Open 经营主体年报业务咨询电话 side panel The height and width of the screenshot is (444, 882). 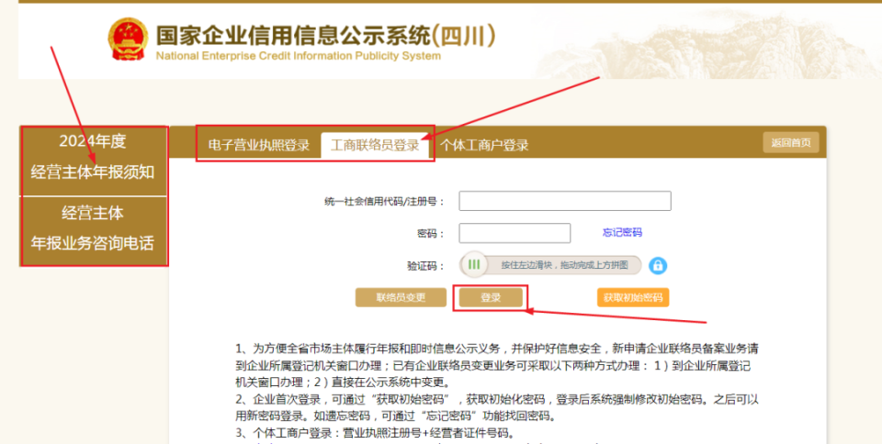point(93,231)
